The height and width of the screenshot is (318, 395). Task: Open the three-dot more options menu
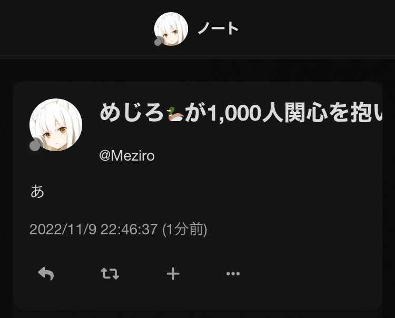(233, 273)
